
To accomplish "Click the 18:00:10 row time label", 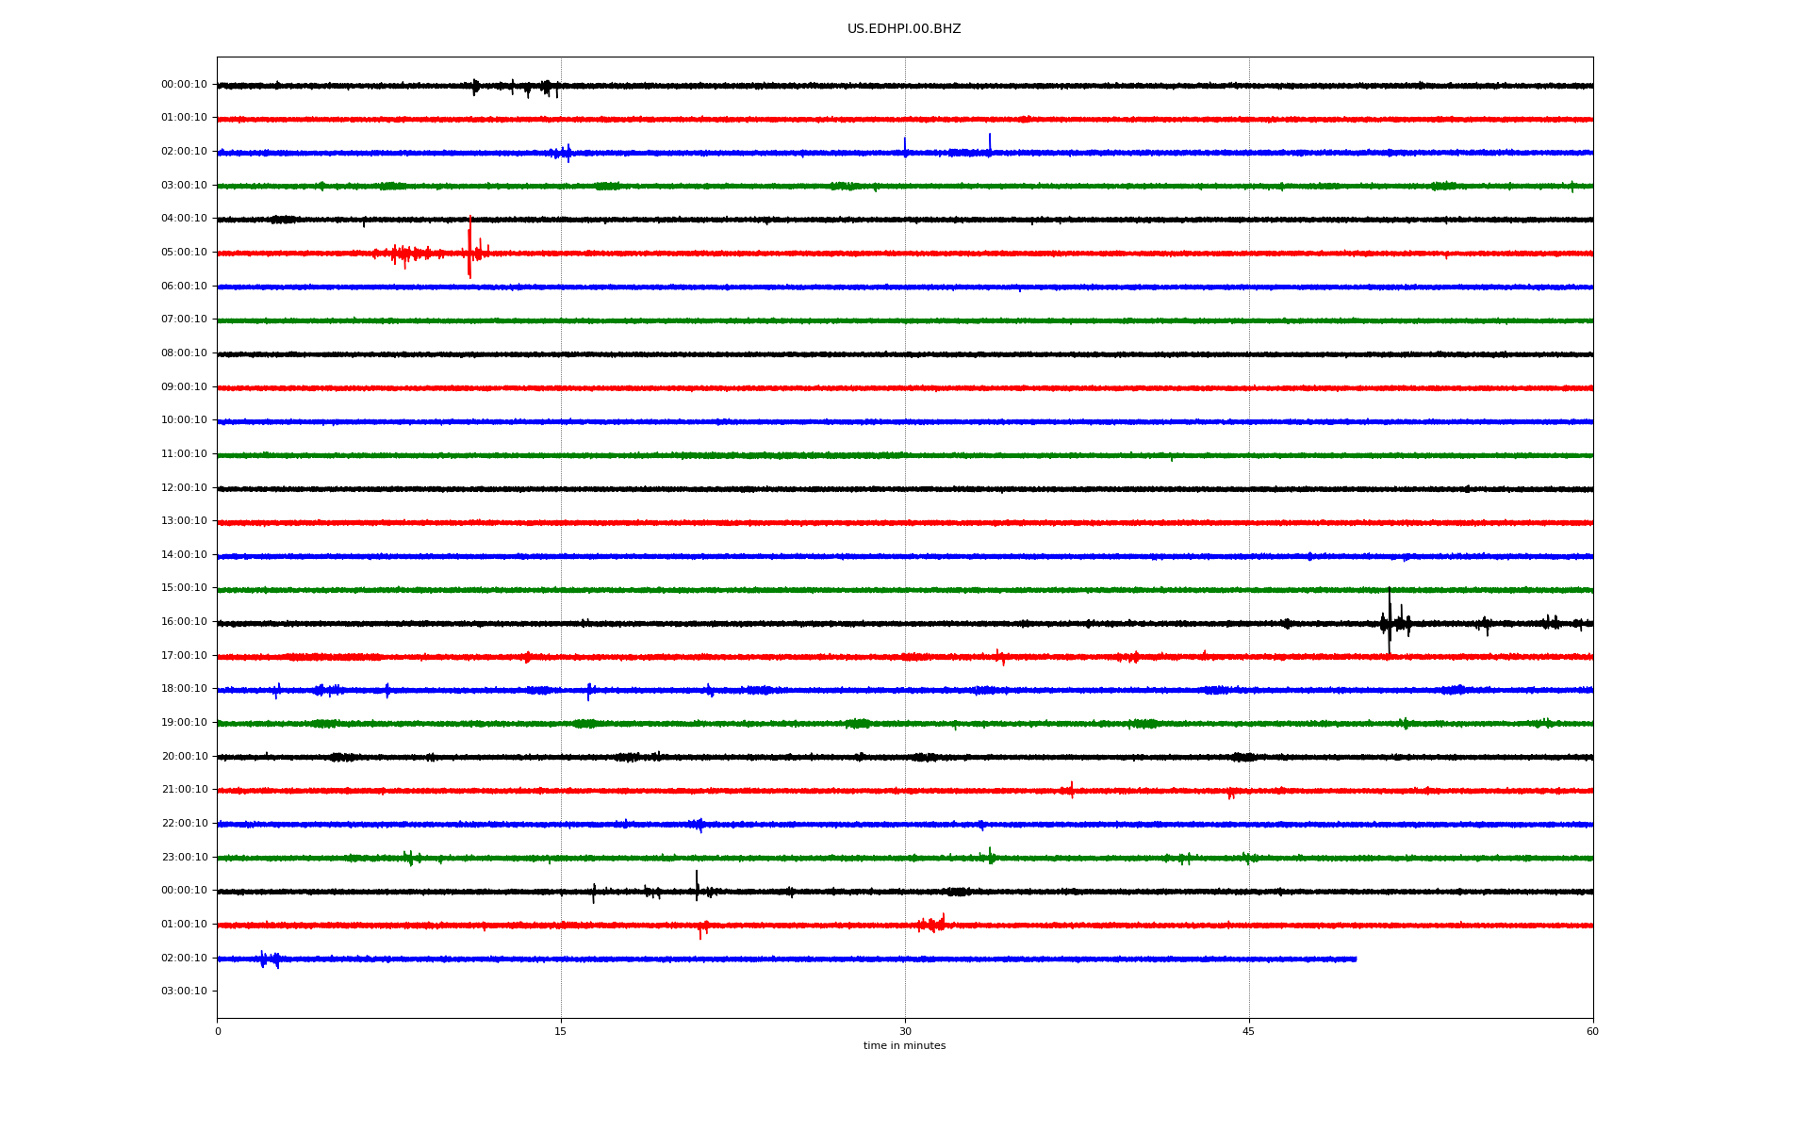I will point(184,689).
